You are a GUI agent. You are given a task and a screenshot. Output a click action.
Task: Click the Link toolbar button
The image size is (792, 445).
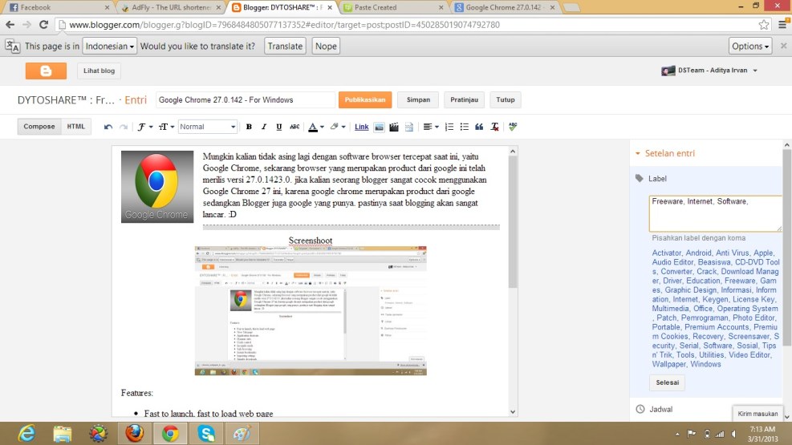click(361, 127)
